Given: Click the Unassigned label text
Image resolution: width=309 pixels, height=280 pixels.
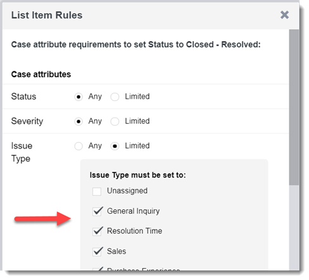Looking at the screenshot, I should [127, 191].
